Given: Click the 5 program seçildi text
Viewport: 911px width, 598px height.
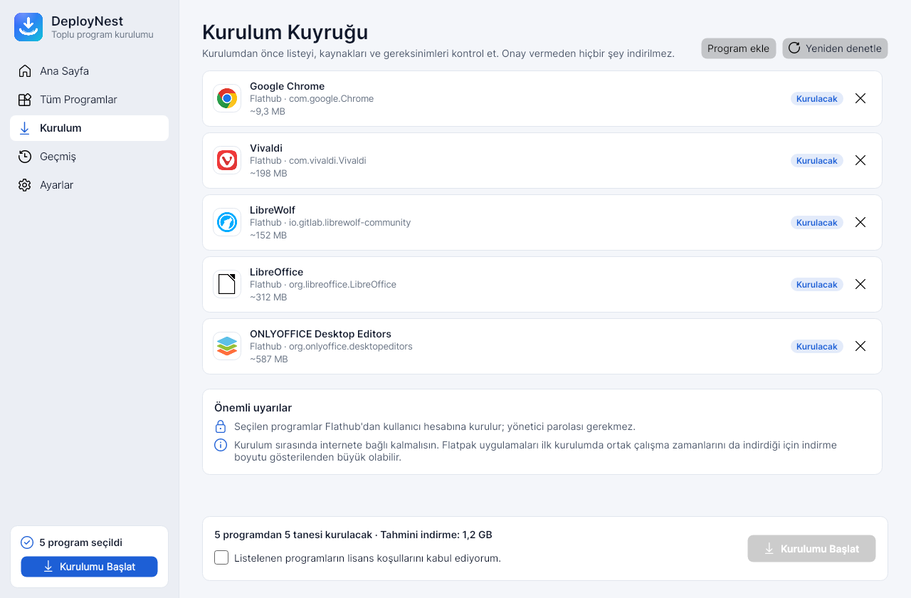Looking at the screenshot, I should 81,542.
